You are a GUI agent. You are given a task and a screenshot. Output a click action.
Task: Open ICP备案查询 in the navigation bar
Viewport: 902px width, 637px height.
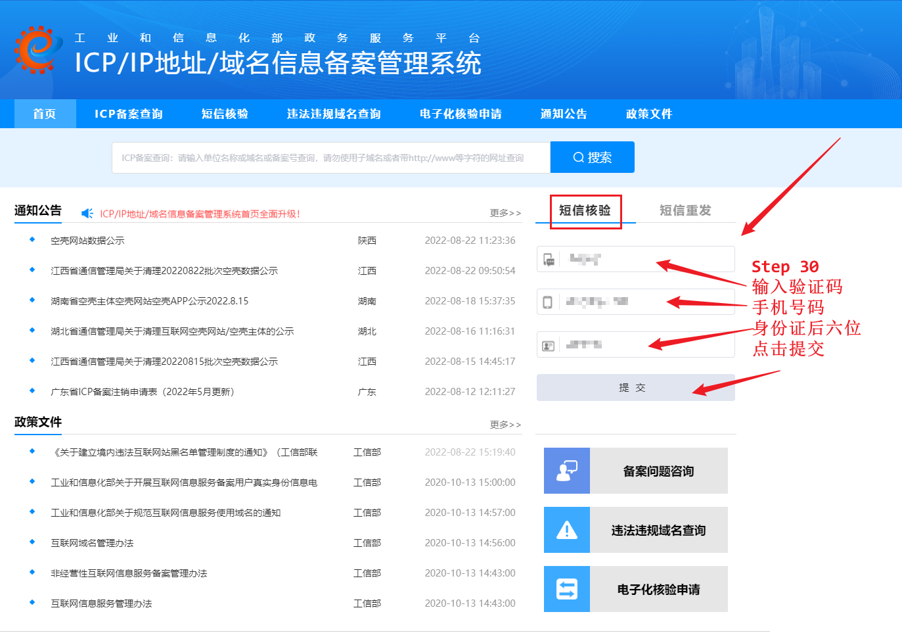(129, 114)
